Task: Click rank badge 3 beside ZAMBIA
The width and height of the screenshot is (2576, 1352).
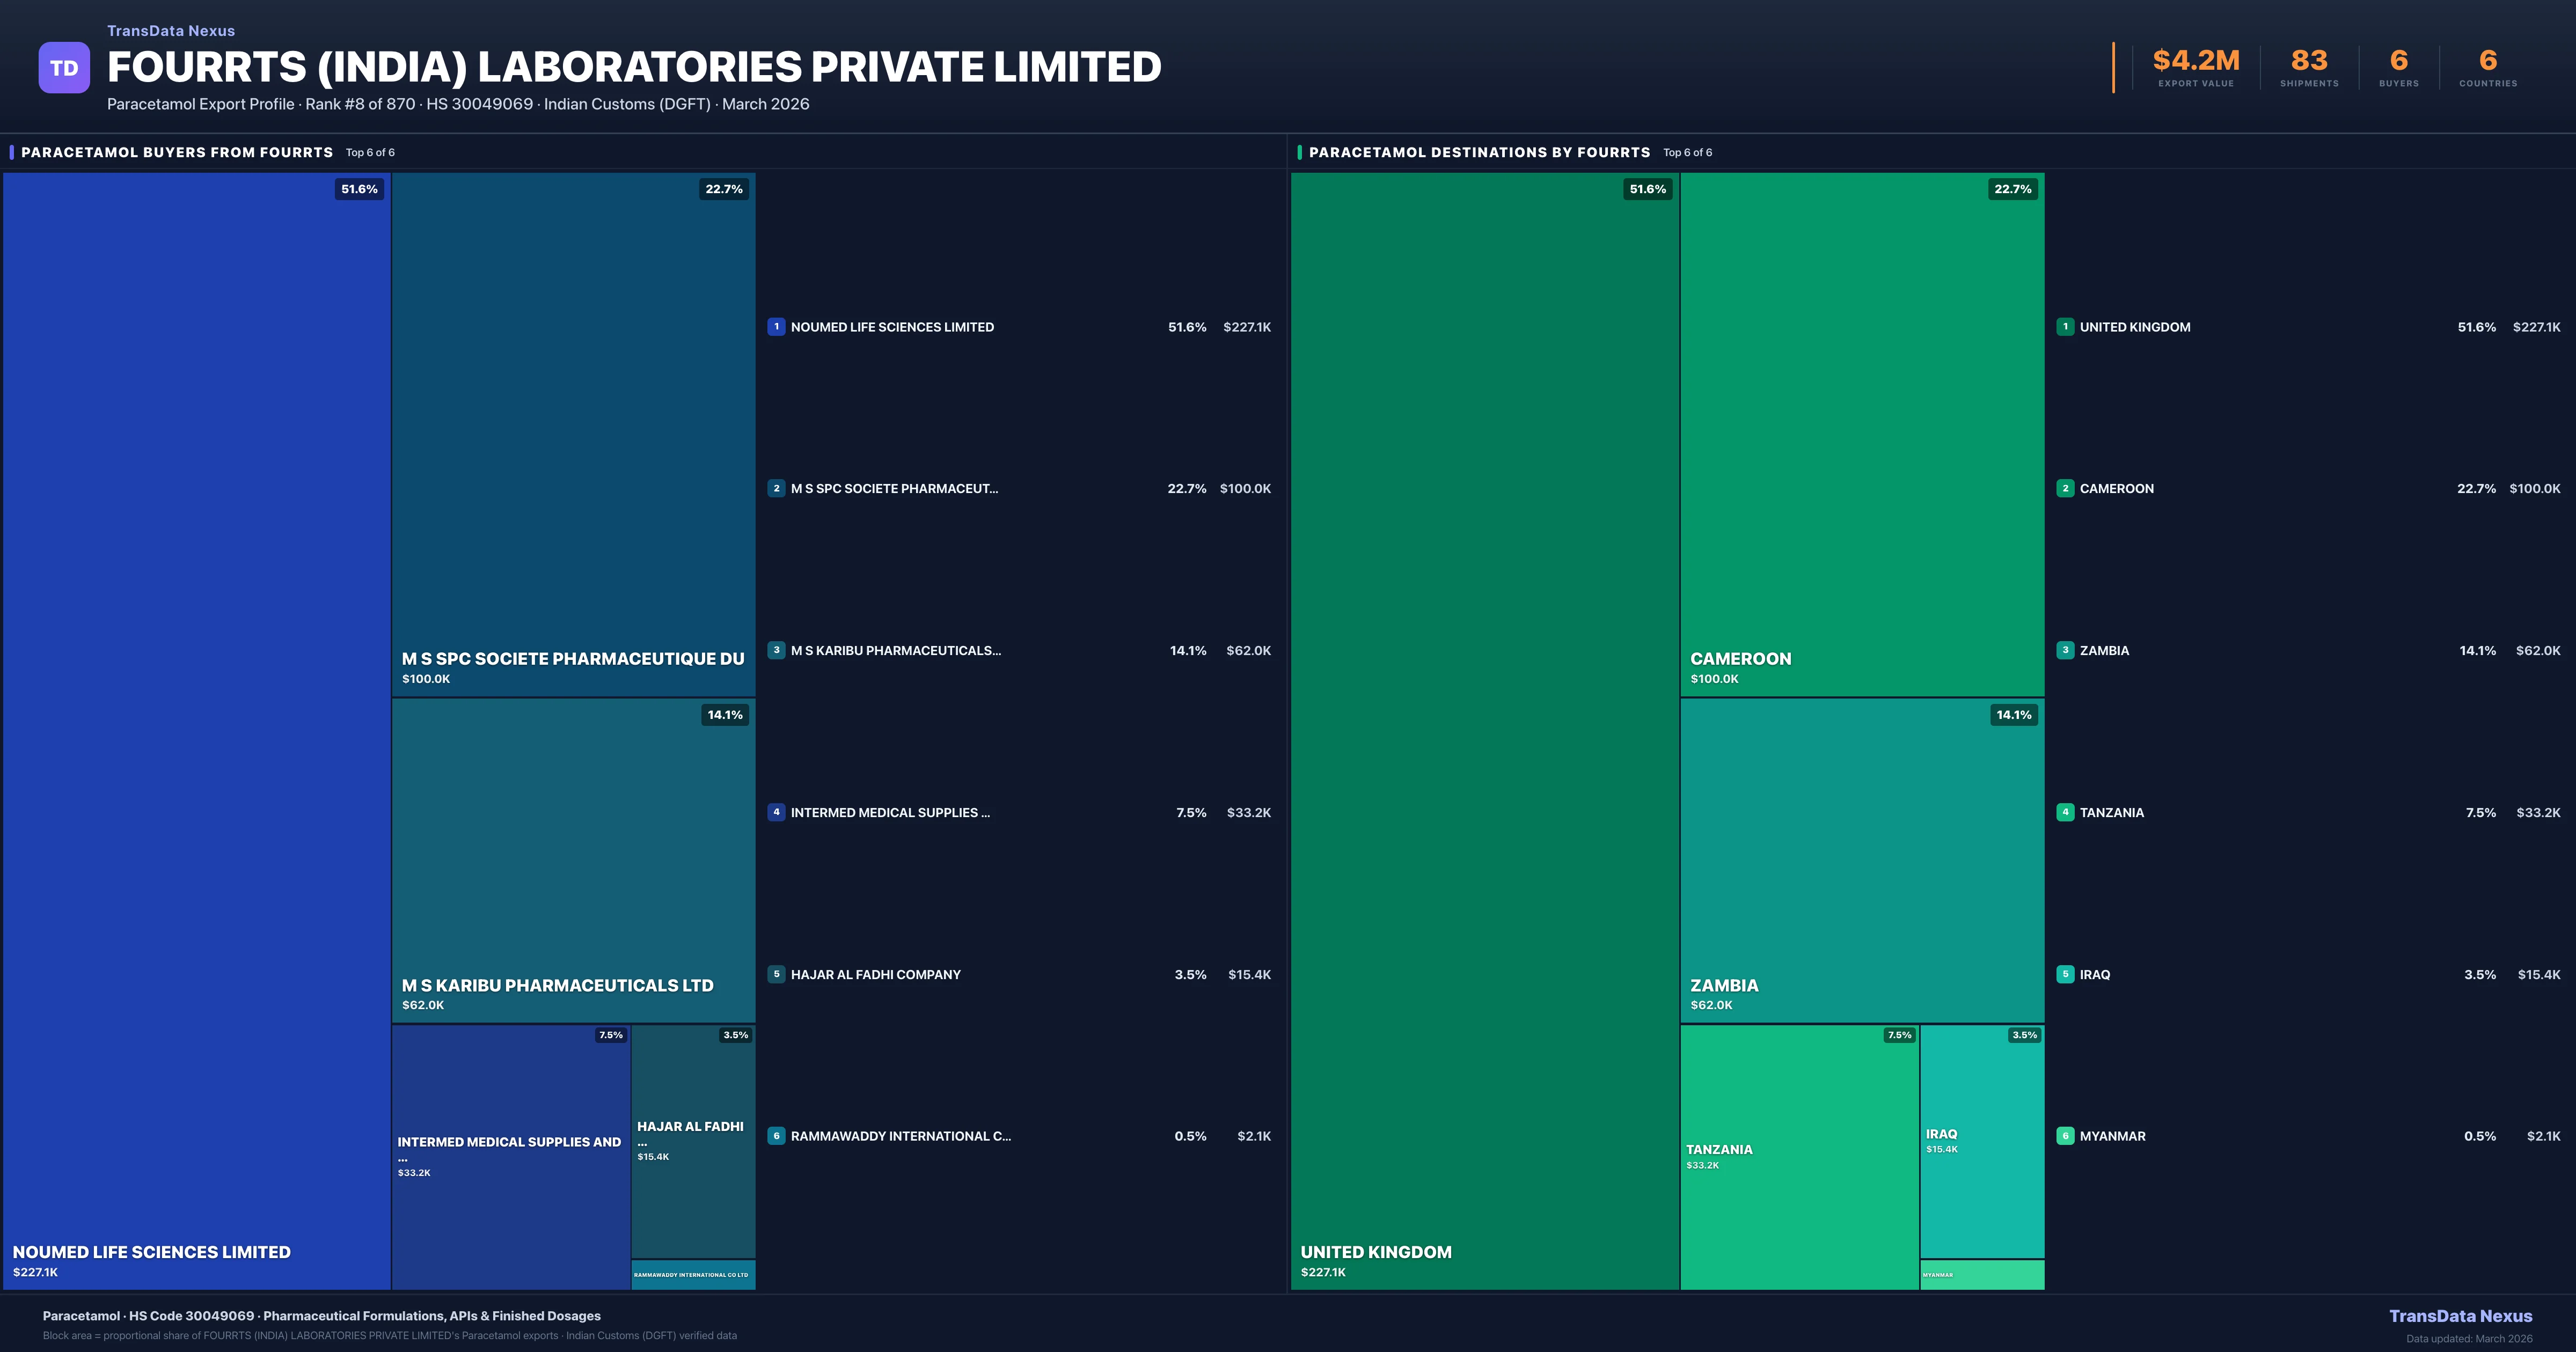Action: tap(2065, 650)
